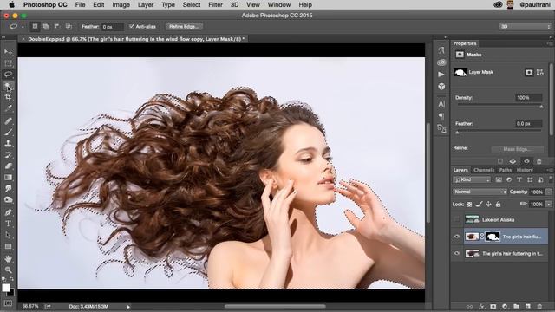The image size is (555, 312).
Task: Click the Mask Edge button
Action: pyautogui.click(x=517, y=149)
